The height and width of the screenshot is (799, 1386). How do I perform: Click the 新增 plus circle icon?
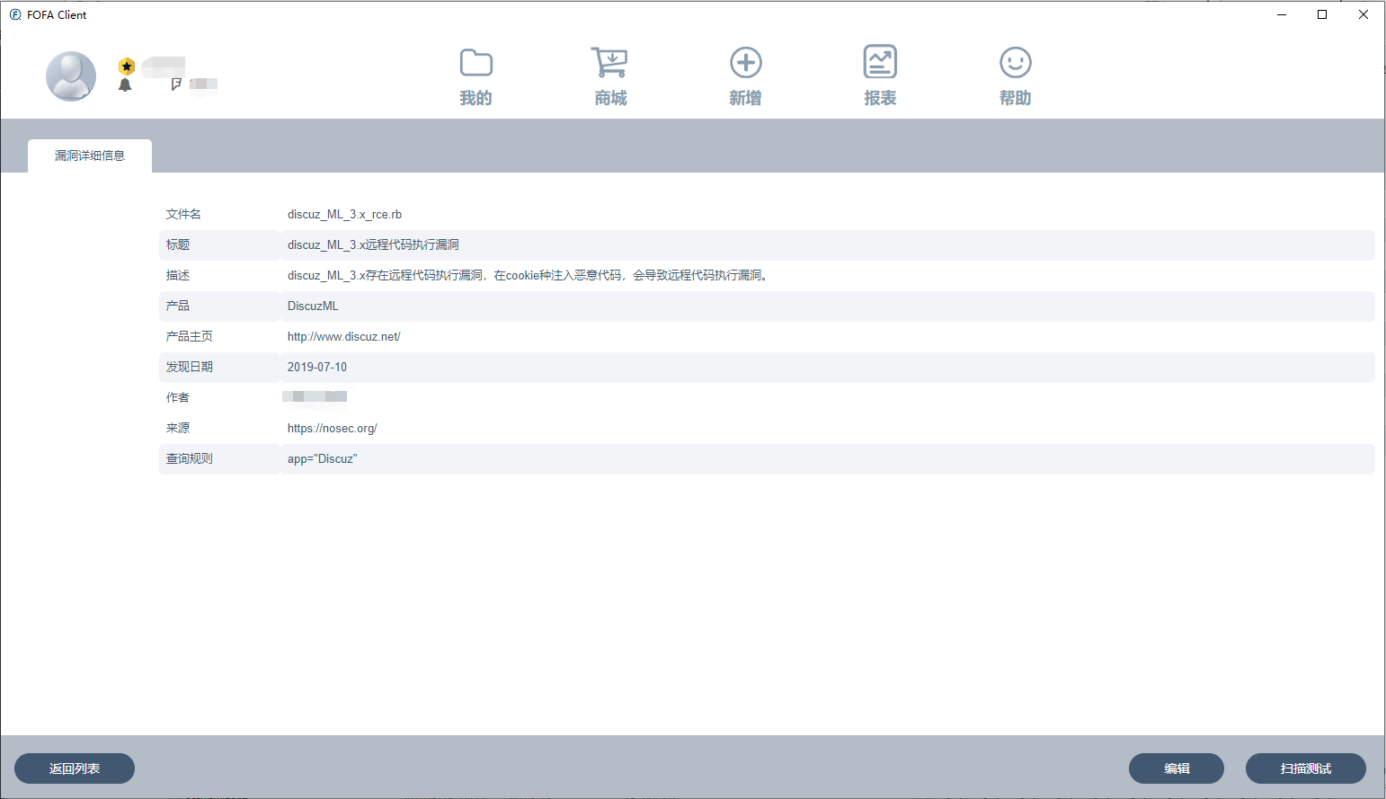pos(746,63)
